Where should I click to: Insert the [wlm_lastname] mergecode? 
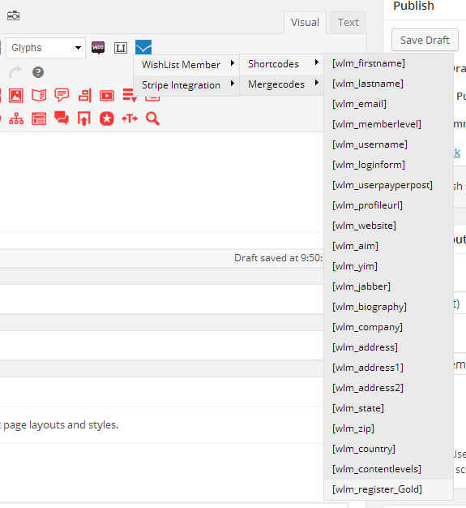pyautogui.click(x=388, y=84)
